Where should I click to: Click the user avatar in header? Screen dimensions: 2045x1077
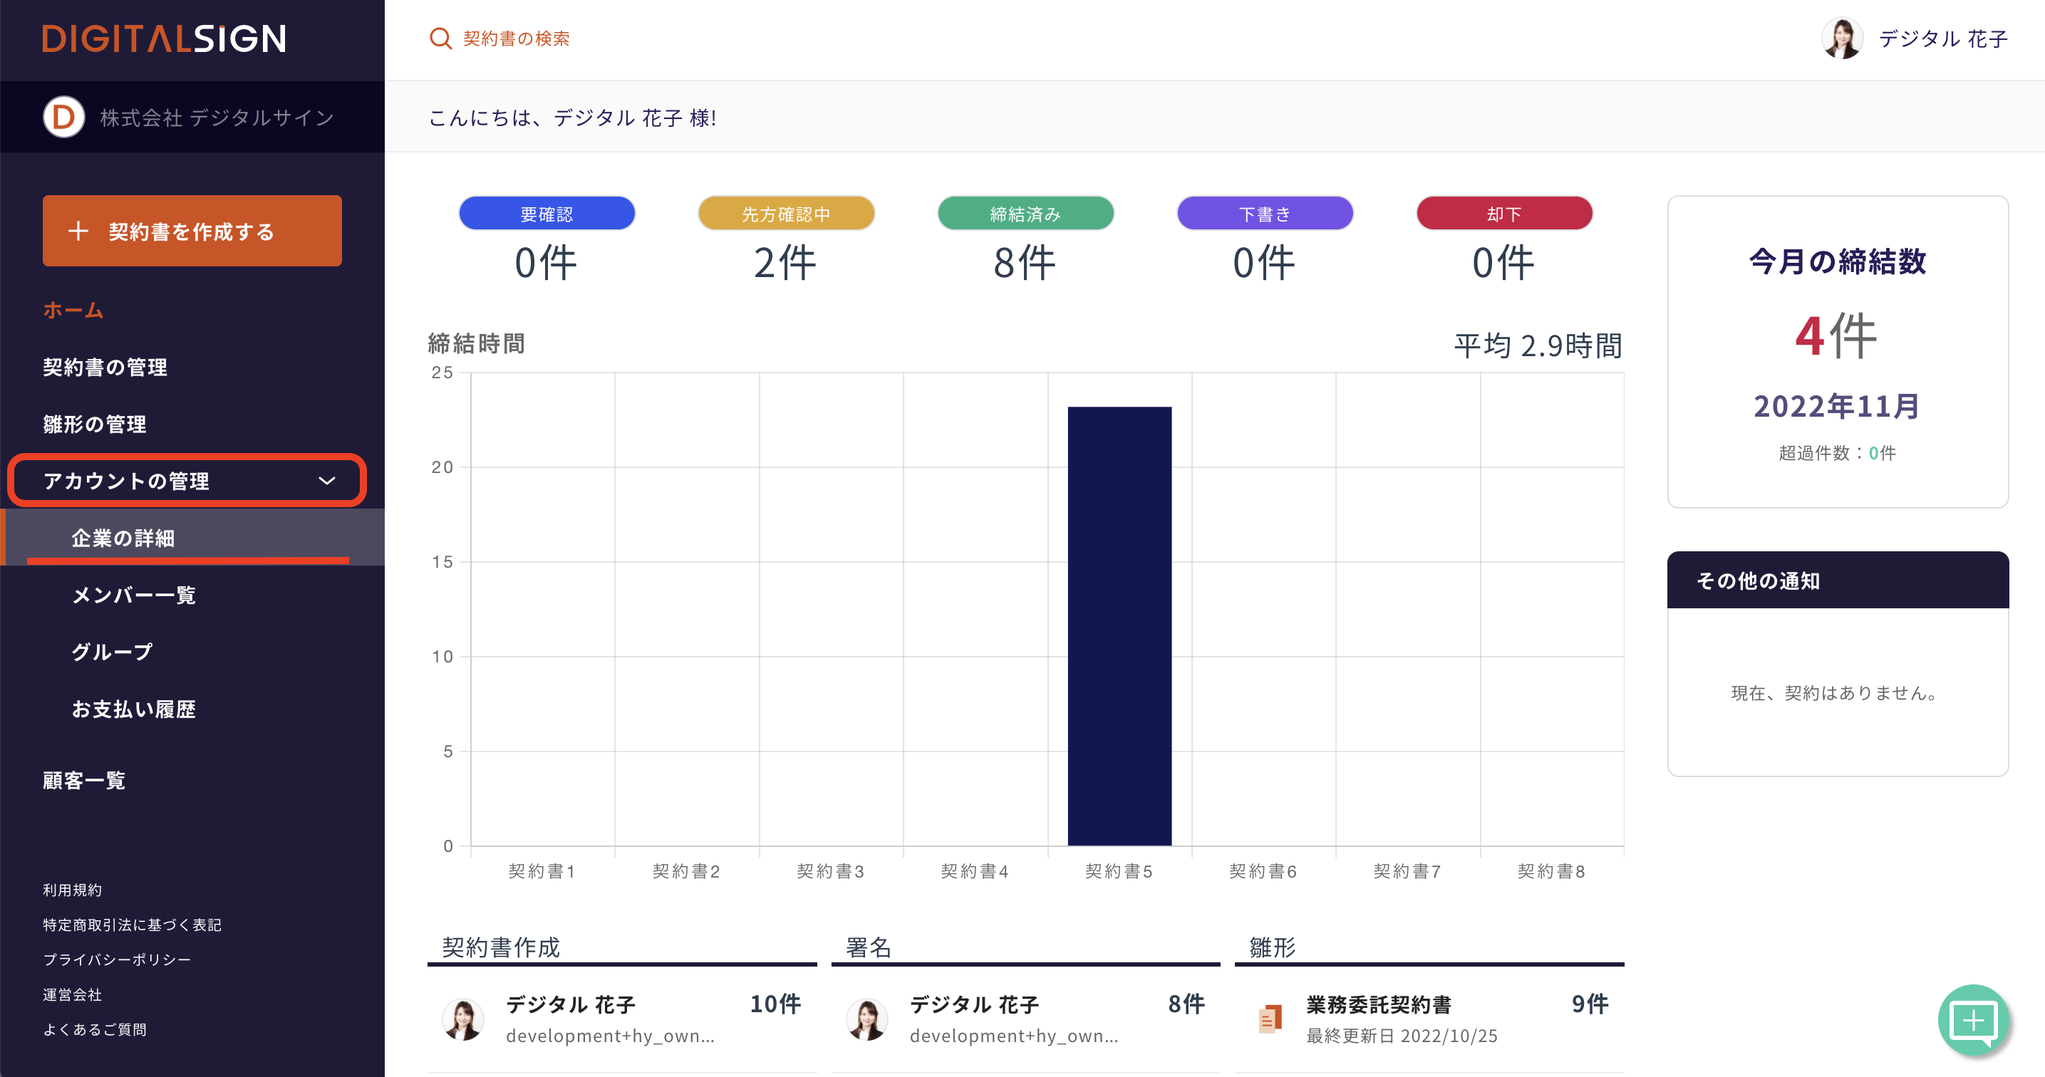point(1841,38)
